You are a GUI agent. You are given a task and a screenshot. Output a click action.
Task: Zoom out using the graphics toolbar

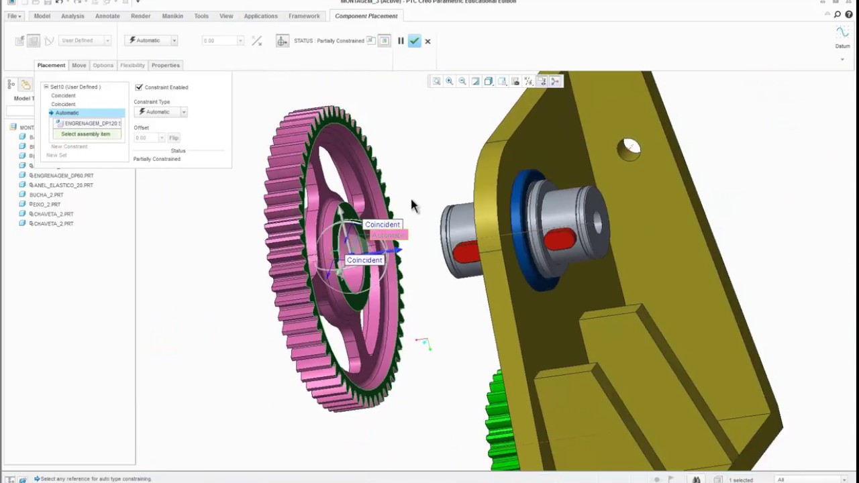click(x=462, y=81)
